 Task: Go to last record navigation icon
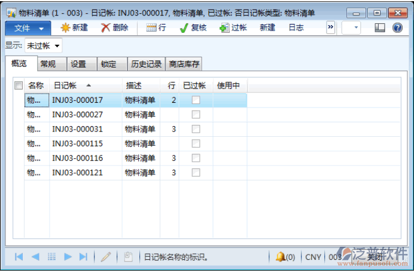click(83, 257)
